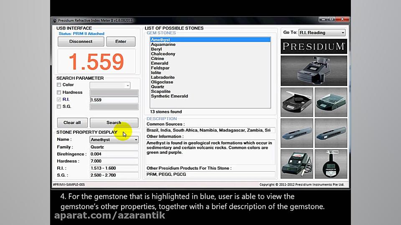Click the S.G. range field 2.500 - 2.700
The height and width of the screenshot is (225, 401).
coord(114,175)
